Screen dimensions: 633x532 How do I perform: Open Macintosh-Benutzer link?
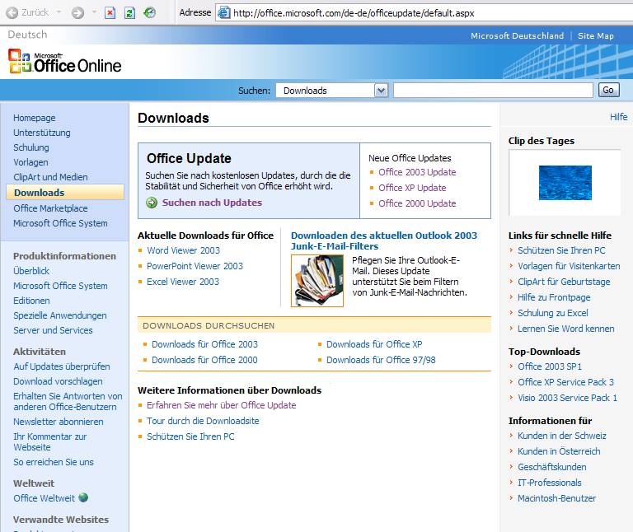[x=556, y=498]
